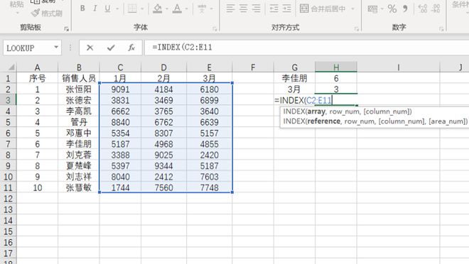
Task: Click cell G1 李佳朋
Action: [x=294, y=78]
